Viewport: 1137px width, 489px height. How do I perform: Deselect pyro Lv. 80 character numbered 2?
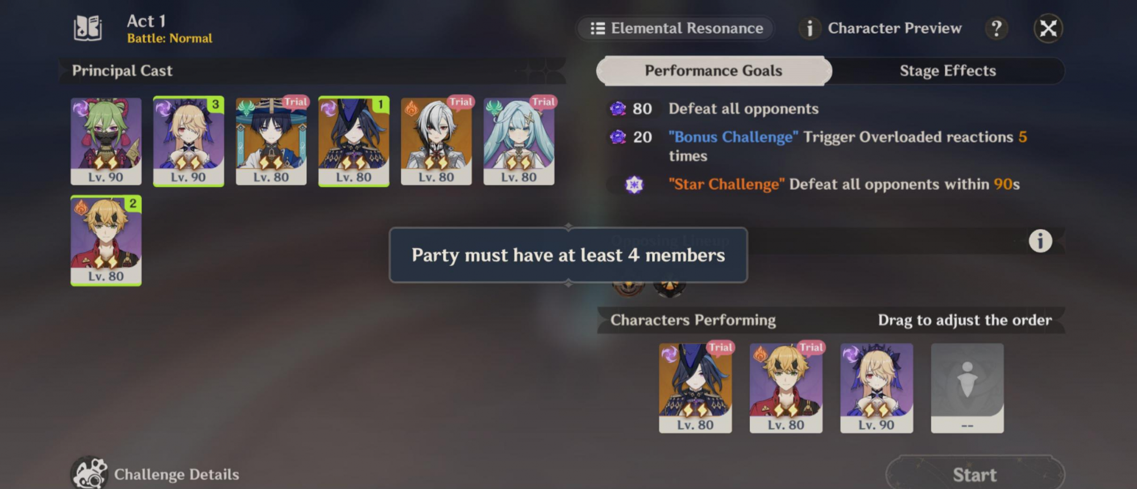coord(106,240)
